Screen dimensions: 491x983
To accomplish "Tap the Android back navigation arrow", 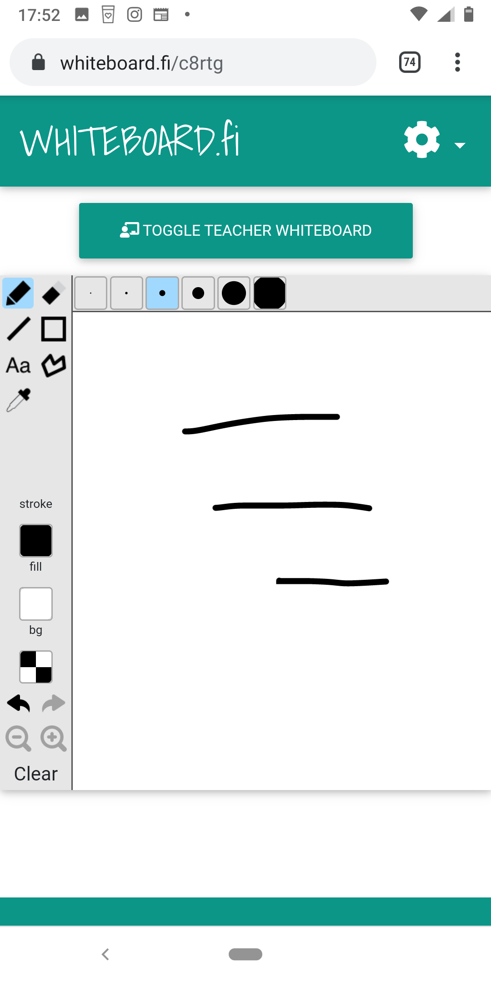I will coord(105,954).
